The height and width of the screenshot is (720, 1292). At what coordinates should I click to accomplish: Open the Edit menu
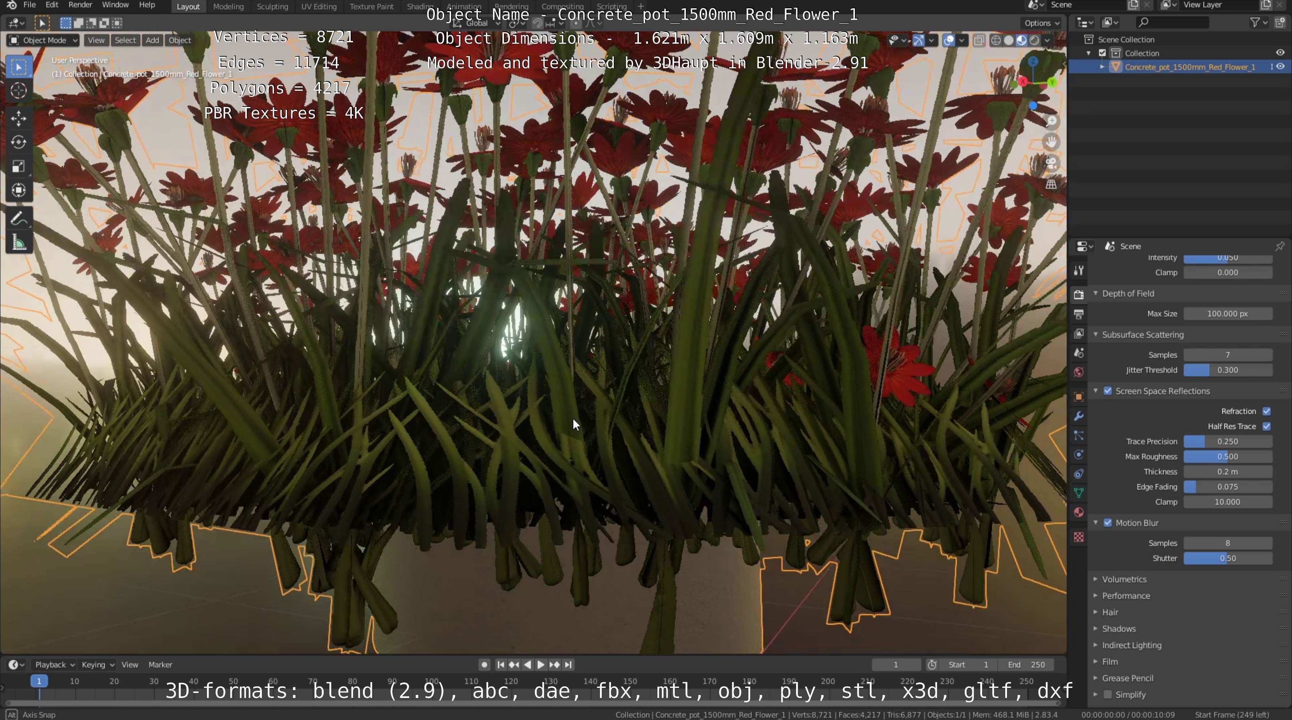[x=52, y=5]
